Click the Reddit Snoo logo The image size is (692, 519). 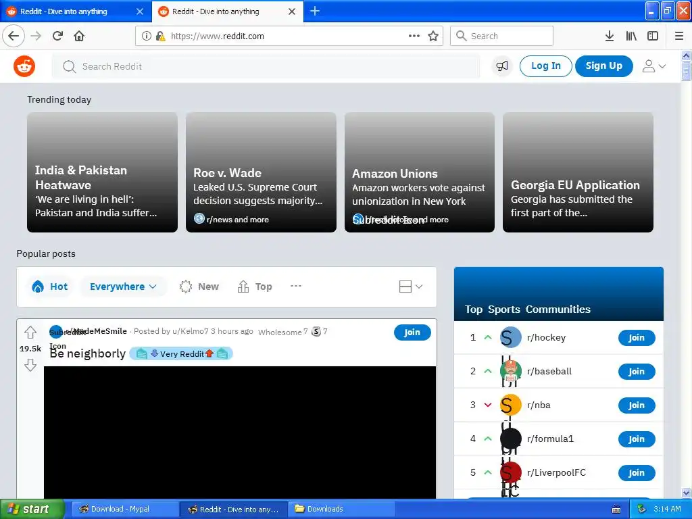24,66
